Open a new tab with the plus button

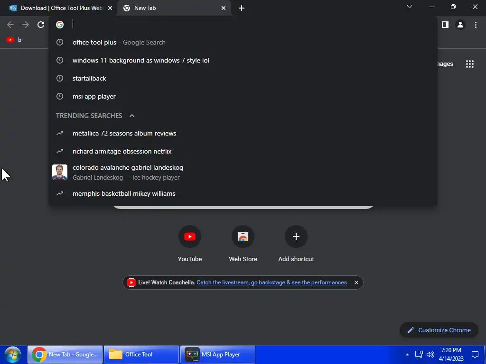click(x=242, y=8)
